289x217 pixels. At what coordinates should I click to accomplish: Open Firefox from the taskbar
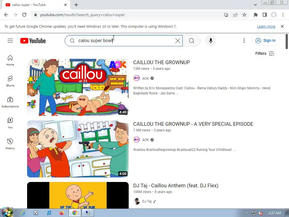click(62, 213)
